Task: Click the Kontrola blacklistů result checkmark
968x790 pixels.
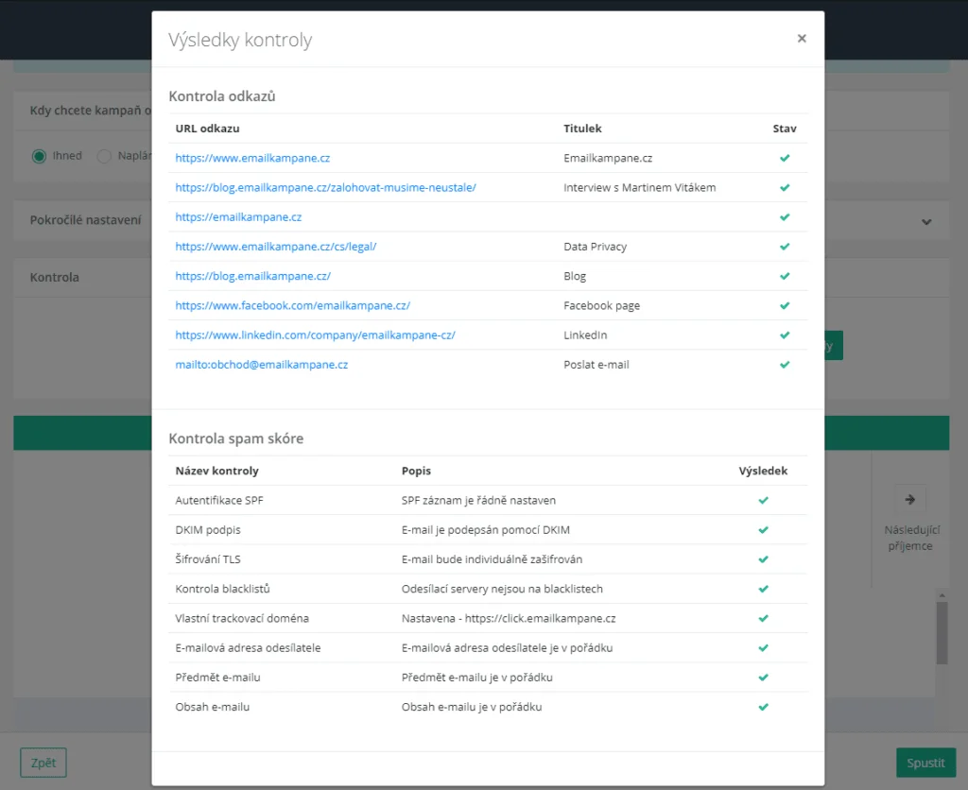Action: (x=764, y=589)
